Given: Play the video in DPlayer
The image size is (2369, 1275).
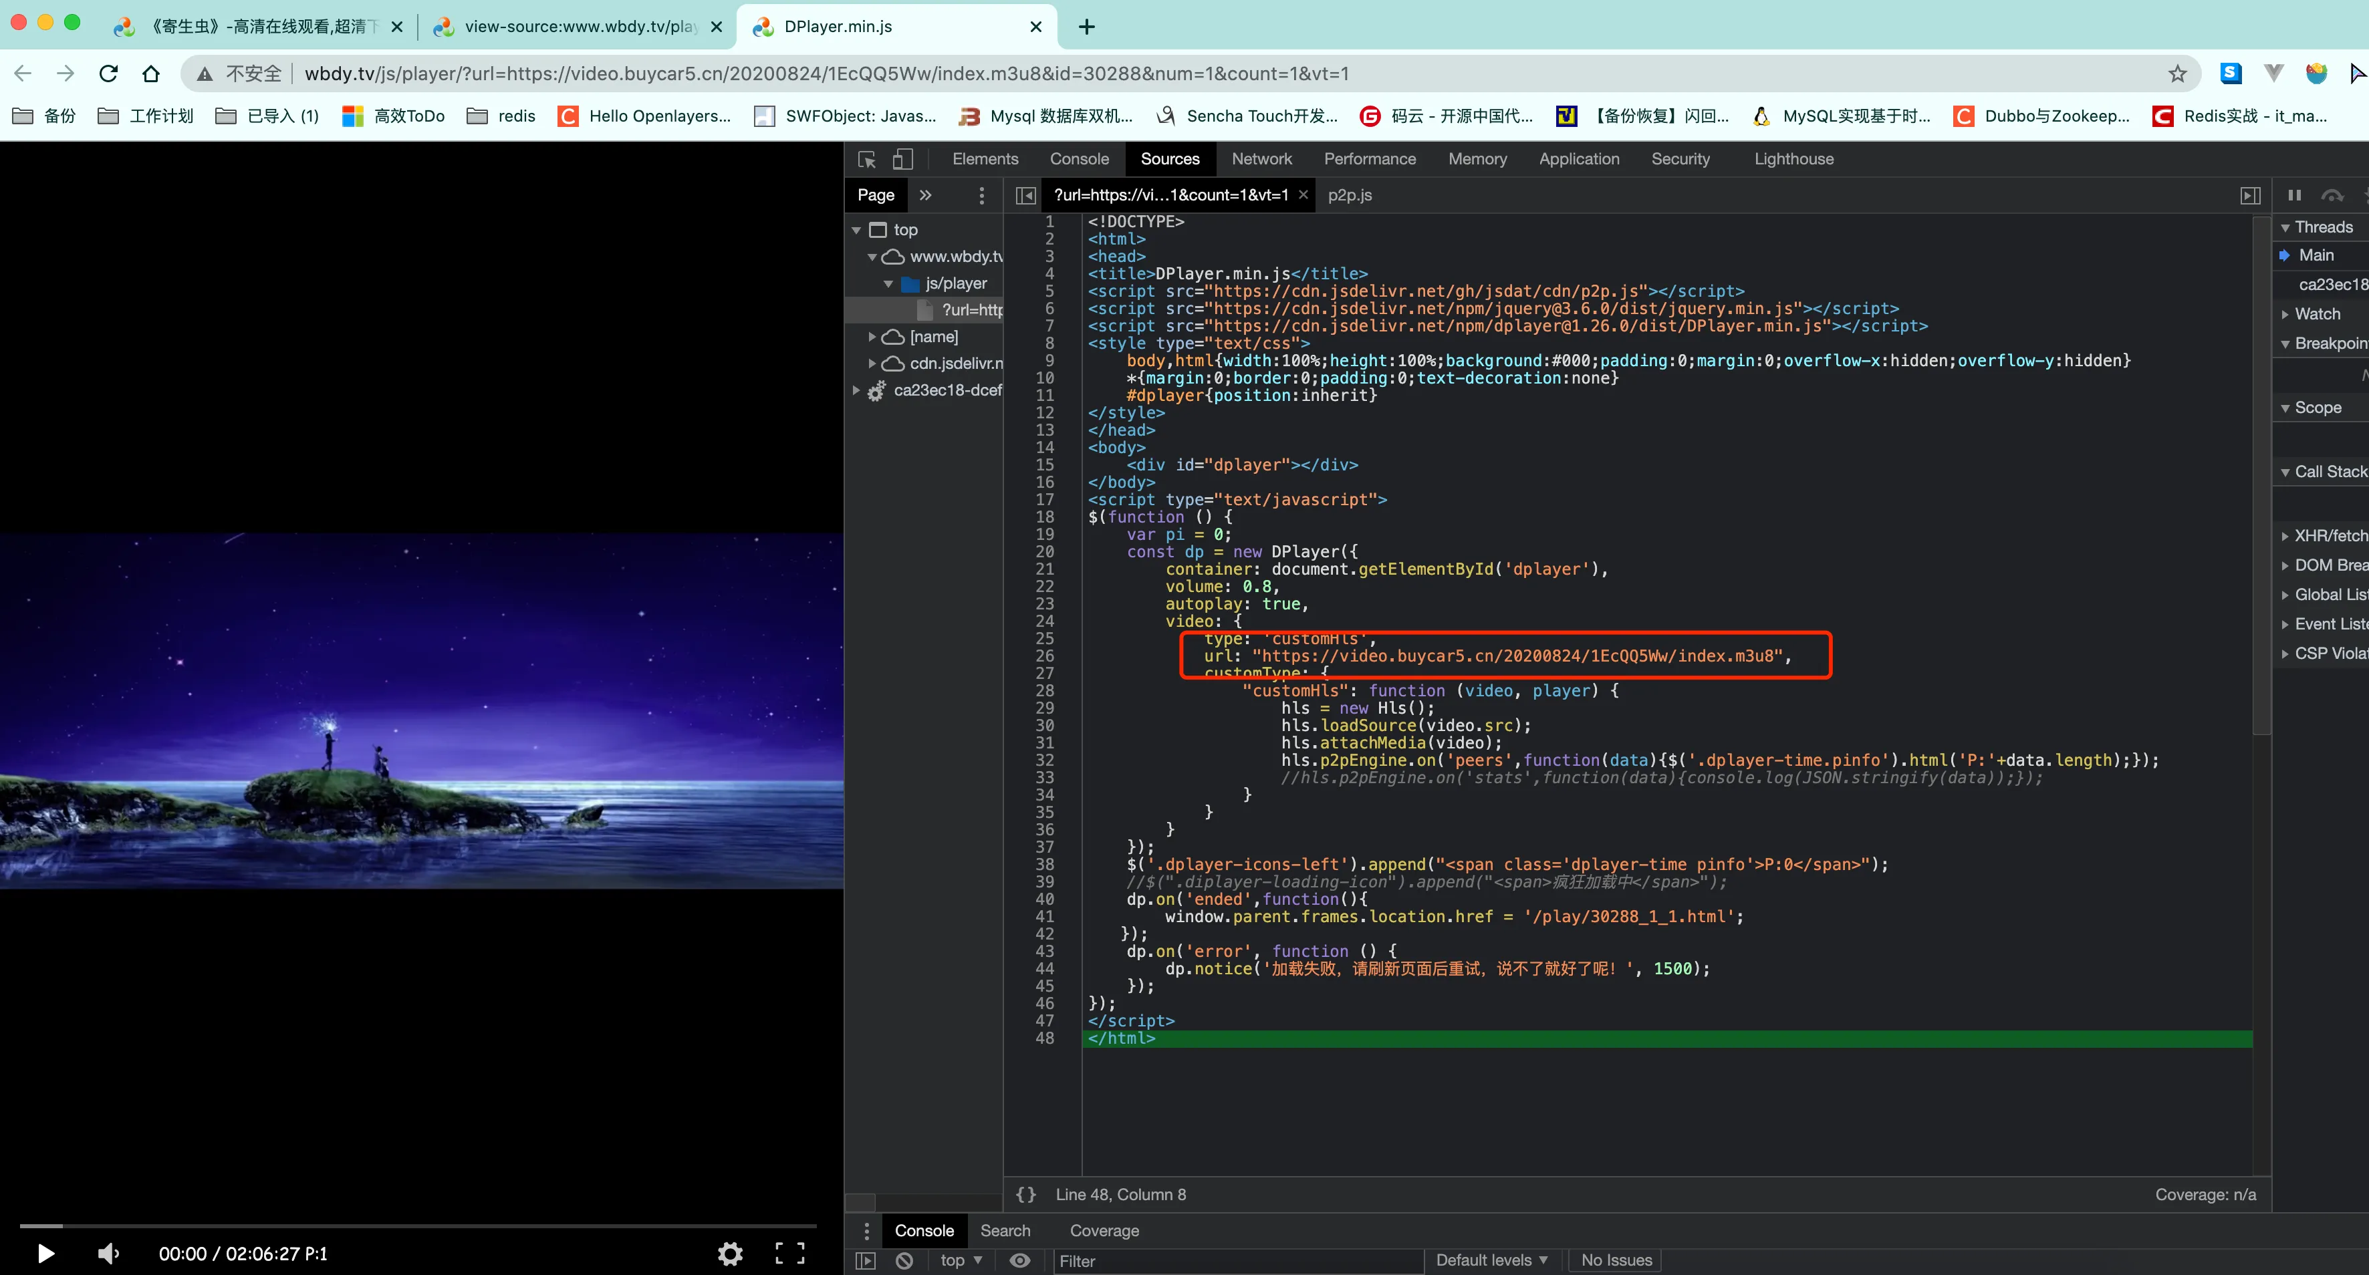Looking at the screenshot, I should coord(46,1253).
